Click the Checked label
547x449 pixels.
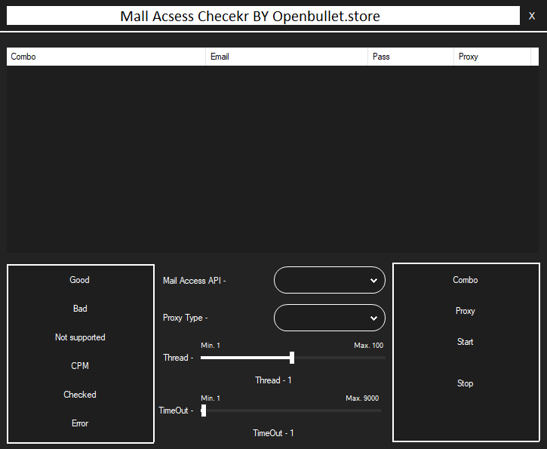pyautogui.click(x=80, y=395)
